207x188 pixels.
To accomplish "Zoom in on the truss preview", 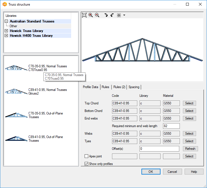I will point(91,15).
